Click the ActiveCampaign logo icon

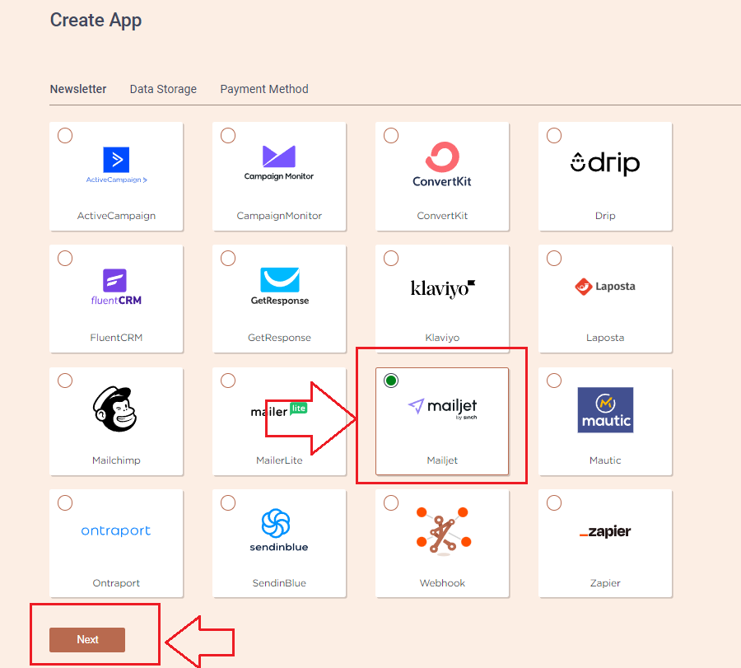[116, 160]
